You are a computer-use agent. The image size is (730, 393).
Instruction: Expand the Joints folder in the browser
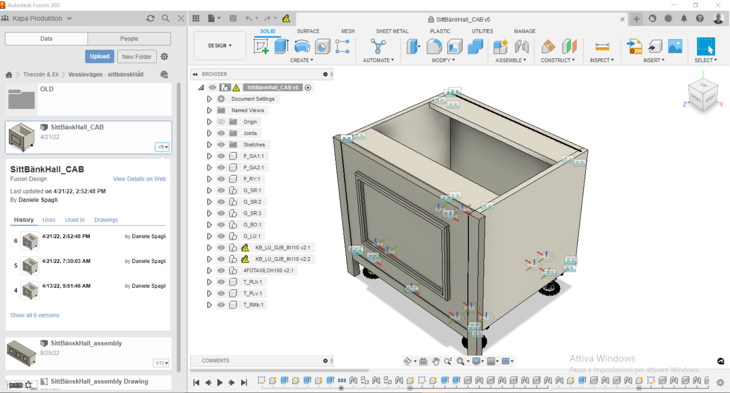[209, 133]
